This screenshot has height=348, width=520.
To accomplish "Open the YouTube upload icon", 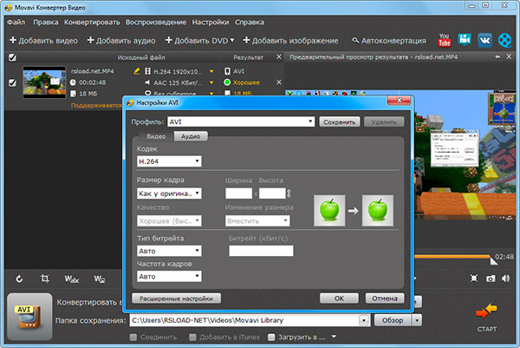I will click(444, 41).
